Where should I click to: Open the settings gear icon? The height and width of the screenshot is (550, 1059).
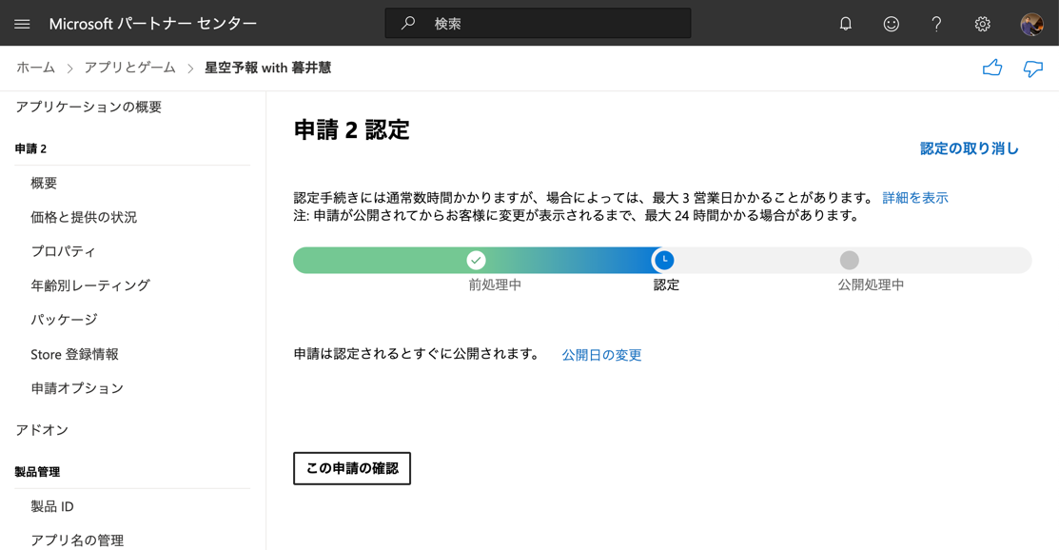pos(982,24)
